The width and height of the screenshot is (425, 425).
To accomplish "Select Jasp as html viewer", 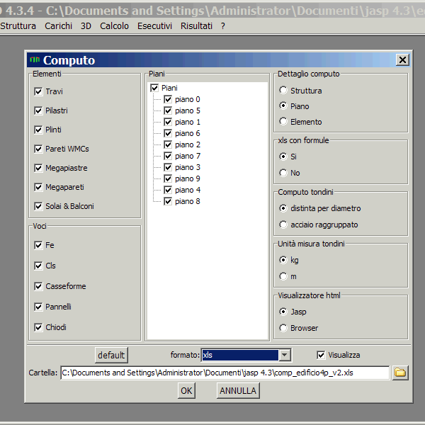I will coord(283,312).
